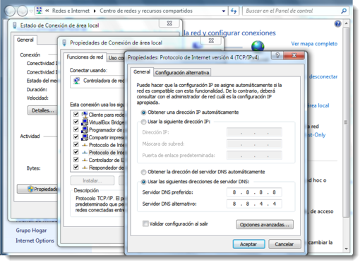Uncheck the Controlador de E/S checkbox
This screenshot has width=360, height=261.
[x=76, y=160]
